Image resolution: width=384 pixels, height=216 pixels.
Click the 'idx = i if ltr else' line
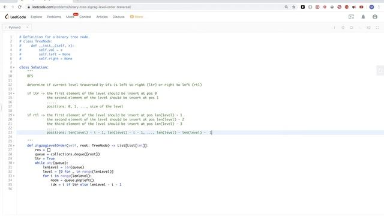86,185
